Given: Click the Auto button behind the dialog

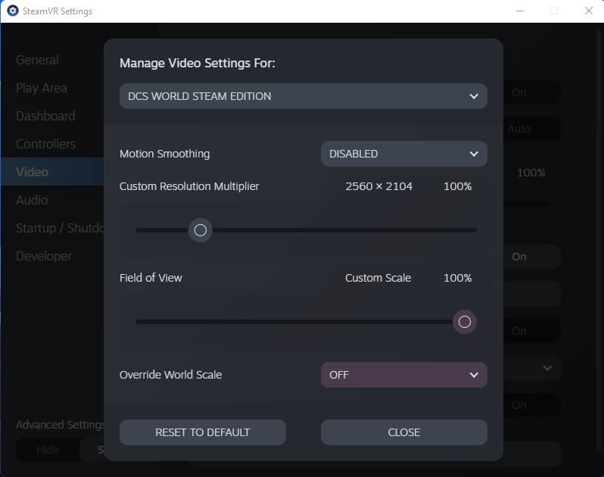Looking at the screenshot, I should [x=531, y=129].
